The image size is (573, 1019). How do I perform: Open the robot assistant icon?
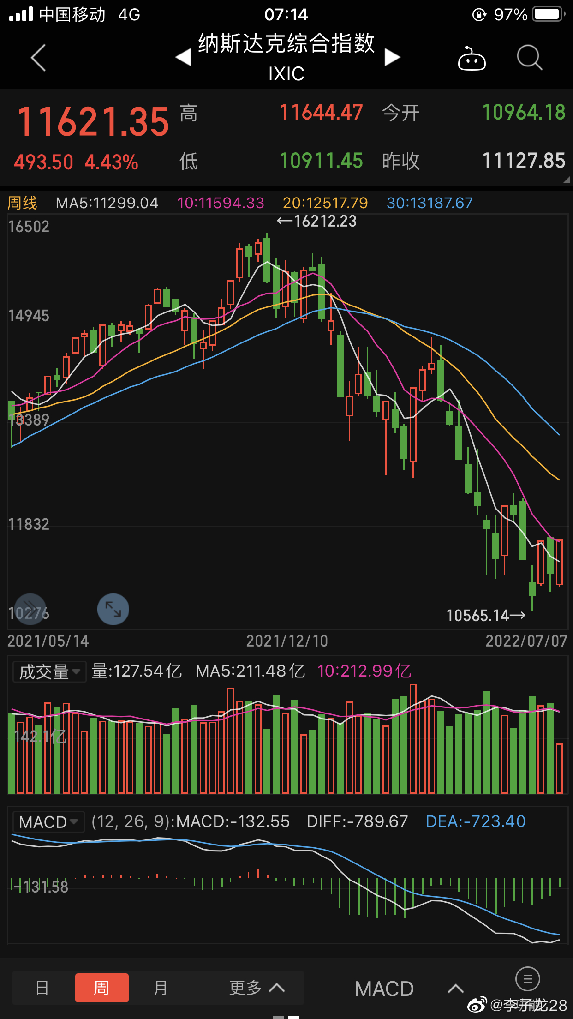coord(472,58)
